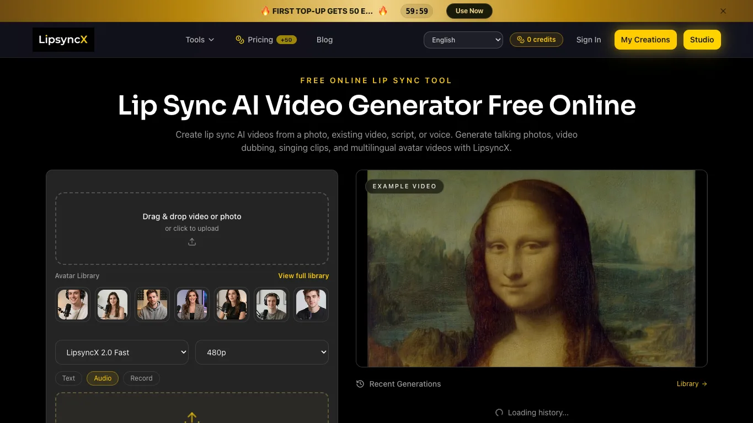The image size is (753, 423).
Task: Open the Studio page
Action: click(x=702, y=40)
